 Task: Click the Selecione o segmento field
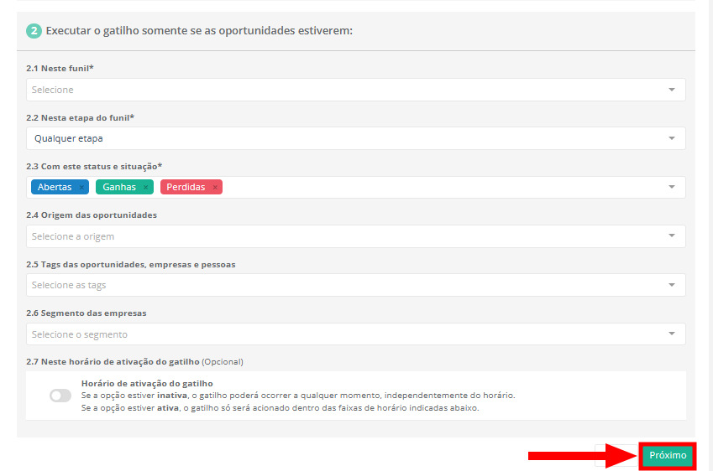click(x=336, y=334)
